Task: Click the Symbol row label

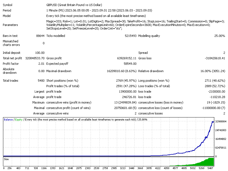Action: point(8,5)
